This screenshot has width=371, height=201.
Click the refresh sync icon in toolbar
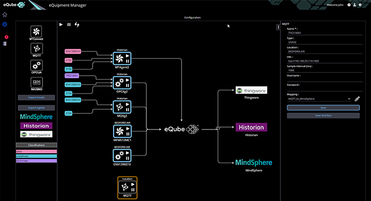(x=77, y=24)
